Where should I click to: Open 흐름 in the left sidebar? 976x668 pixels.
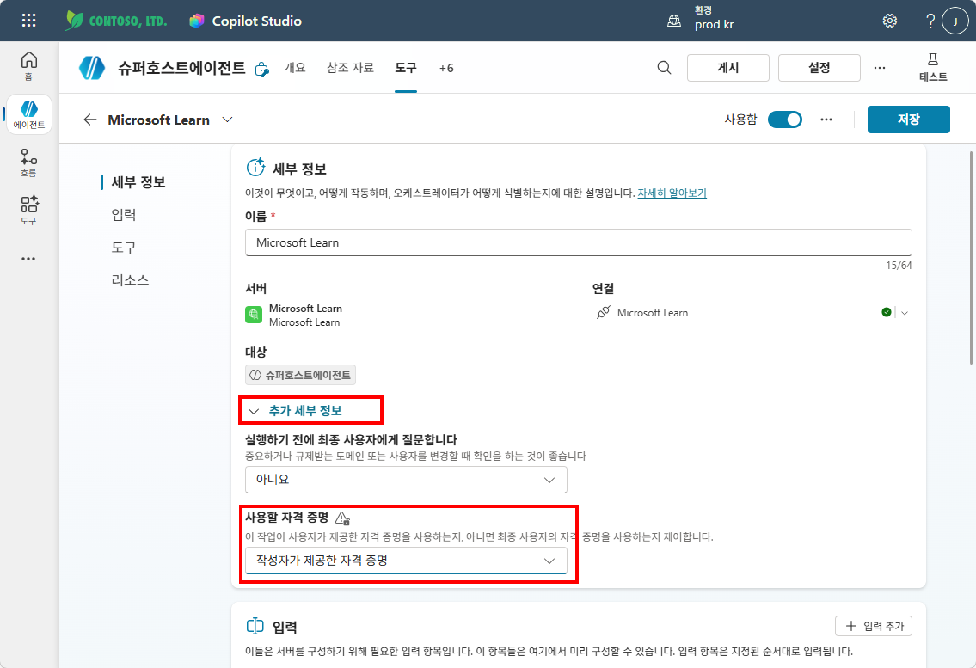(28, 162)
